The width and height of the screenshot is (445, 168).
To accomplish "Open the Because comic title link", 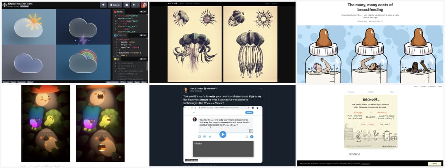I will click(354, 154).
